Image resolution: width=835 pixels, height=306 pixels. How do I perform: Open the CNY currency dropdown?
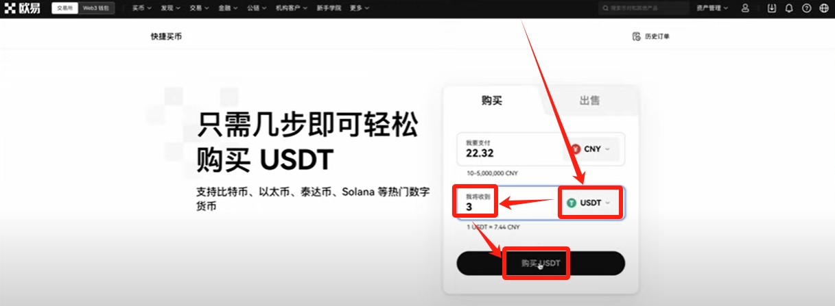coord(591,149)
